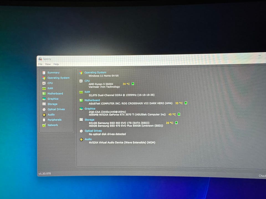The height and width of the screenshot is (199, 266).
Task: Open the Audio heading link in summary
Action: click(88, 139)
